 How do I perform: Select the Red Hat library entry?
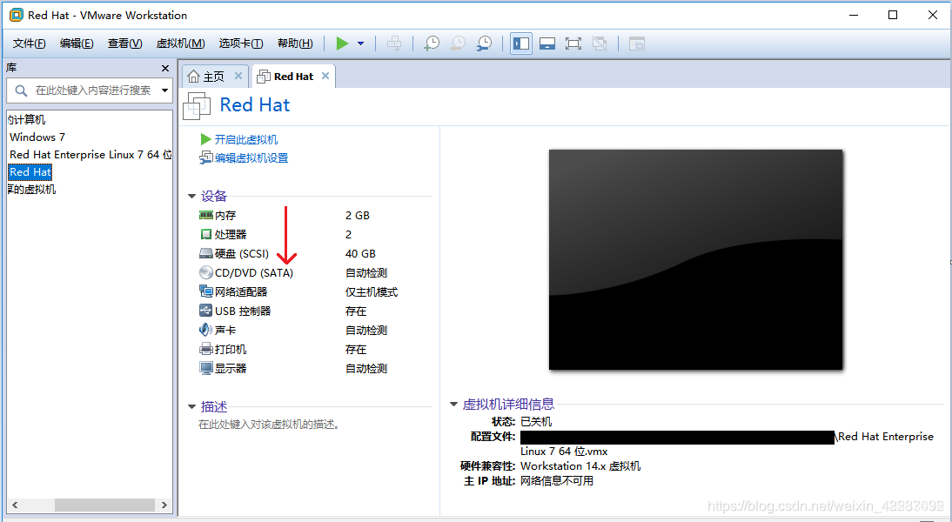point(30,172)
